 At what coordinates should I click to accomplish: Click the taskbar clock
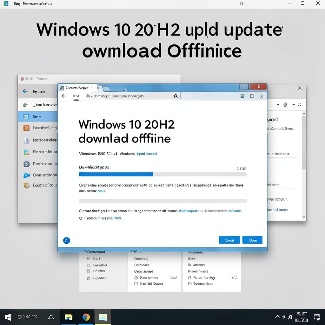click(x=302, y=317)
